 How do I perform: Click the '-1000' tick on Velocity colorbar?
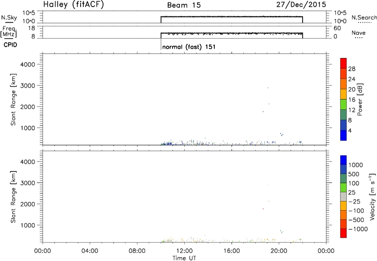tap(358, 229)
